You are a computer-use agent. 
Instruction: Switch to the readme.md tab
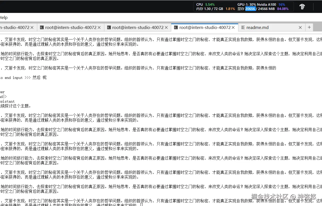click(271, 27)
